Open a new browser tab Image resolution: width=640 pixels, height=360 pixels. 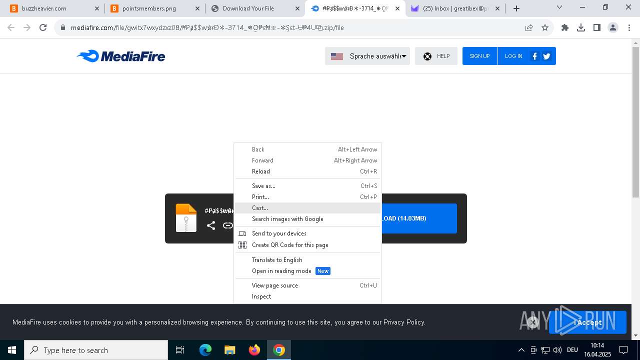516,8
